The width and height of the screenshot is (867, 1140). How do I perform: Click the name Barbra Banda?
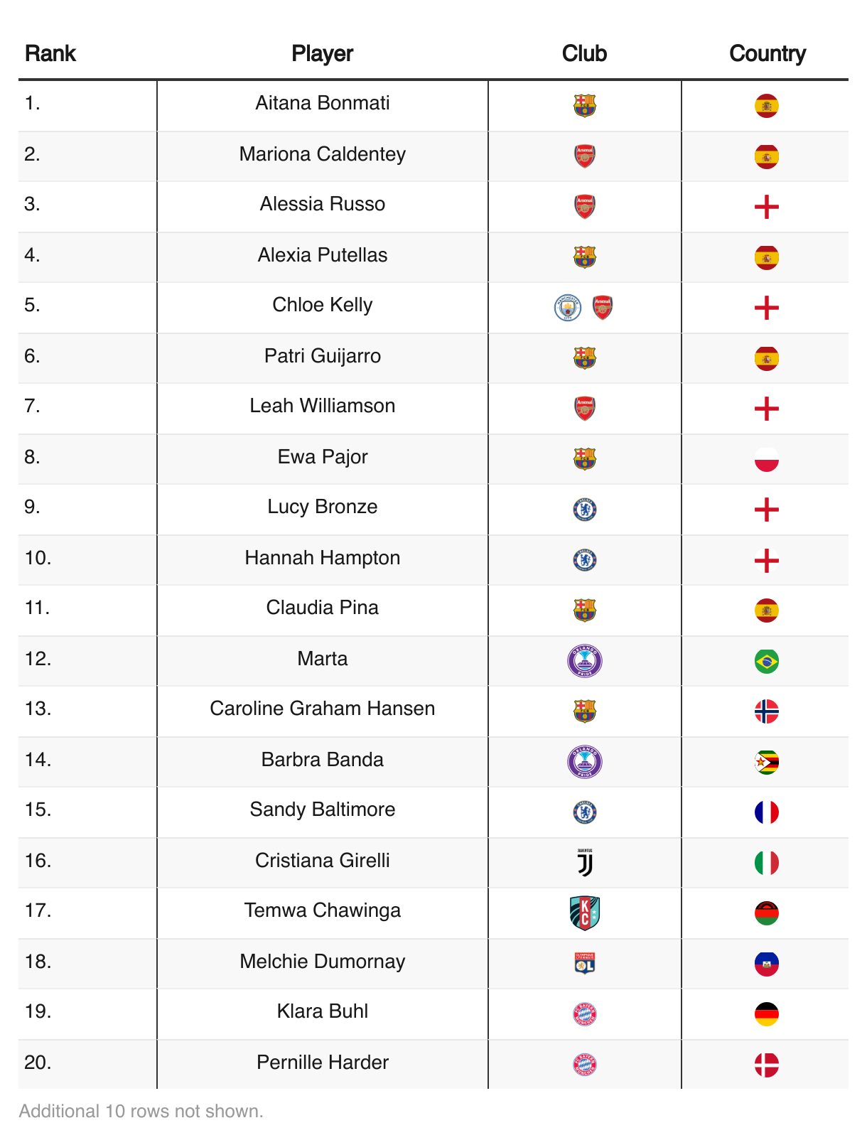coord(322,759)
